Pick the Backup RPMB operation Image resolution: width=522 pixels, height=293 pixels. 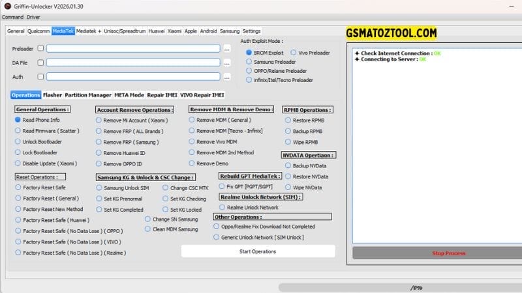pyautogui.click(x=286, y=131)
